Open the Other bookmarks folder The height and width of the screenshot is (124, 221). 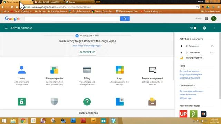211,11
